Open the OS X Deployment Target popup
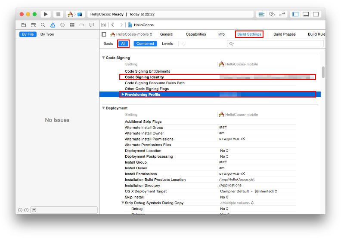The height and width of the screenshot is (238, 341). pos(248,191)
